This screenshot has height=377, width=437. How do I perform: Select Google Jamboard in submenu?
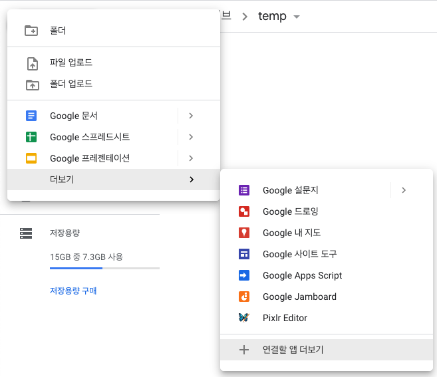(x=327, y=297)
